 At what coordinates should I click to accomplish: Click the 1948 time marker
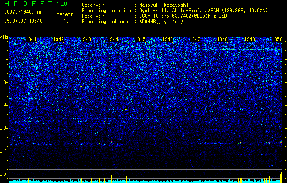tap(222, 39)
